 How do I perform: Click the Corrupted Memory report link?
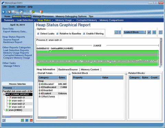tap(87, 20)
